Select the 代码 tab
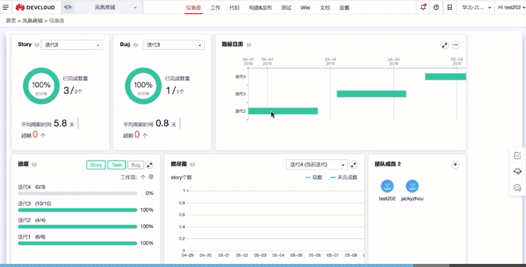This screenshot has width=526, height=267. tap(235, 7)
